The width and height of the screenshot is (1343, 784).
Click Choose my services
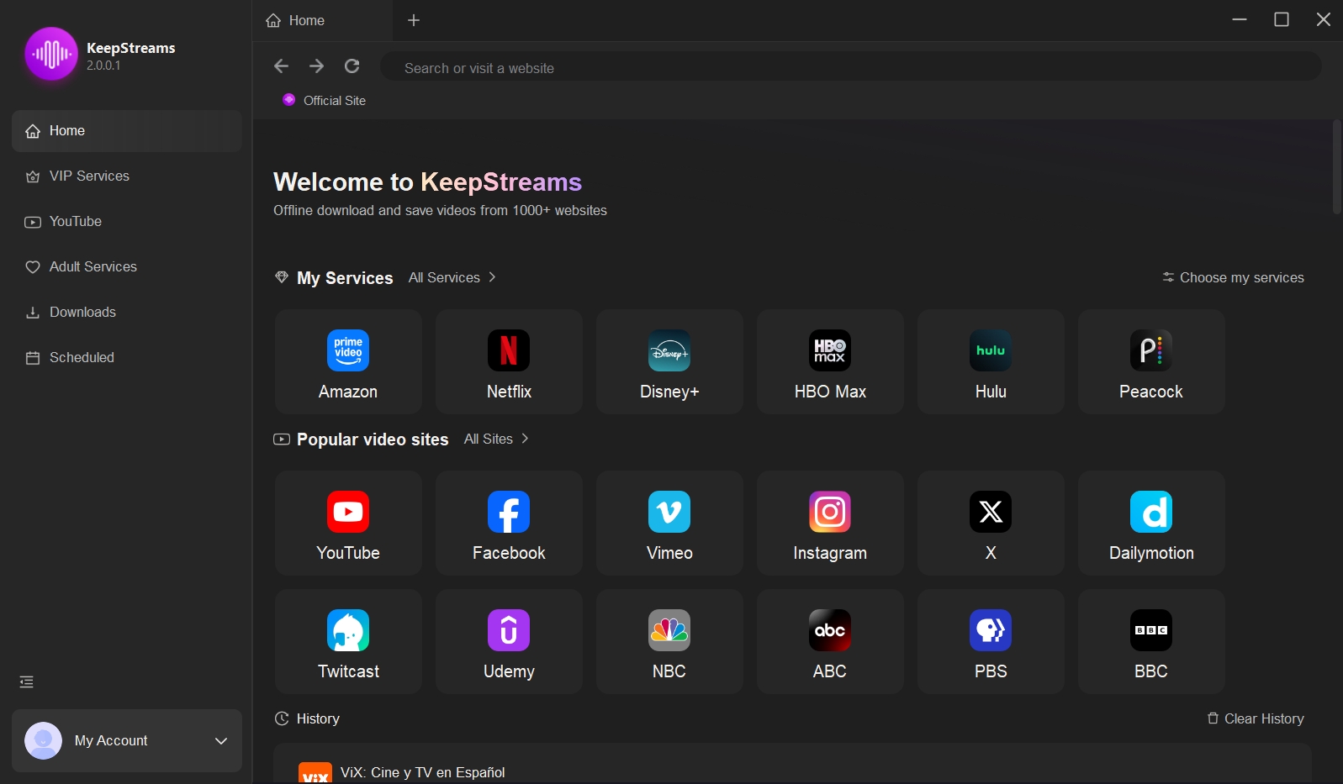pyautogui.click(x=1233, y=277)
